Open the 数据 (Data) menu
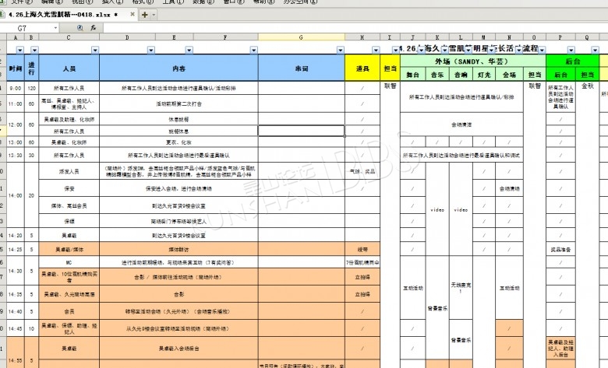This screenshot has width=608, height=368. tap(203, 2)
